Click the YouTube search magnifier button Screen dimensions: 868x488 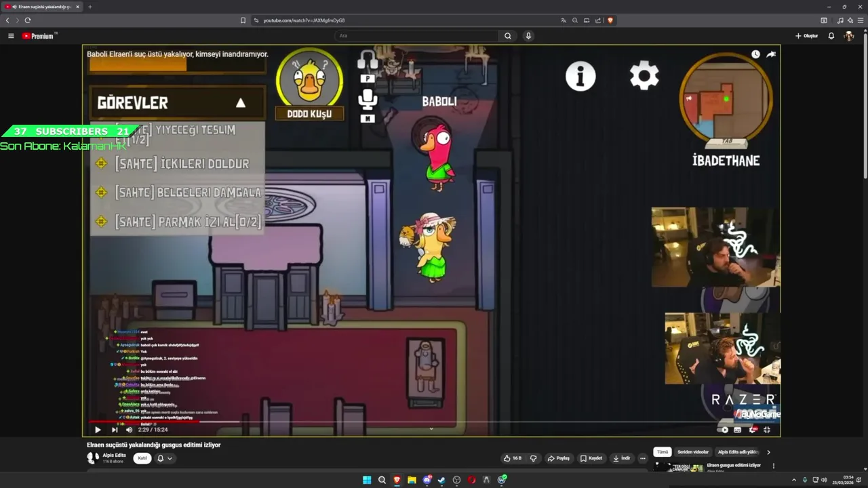[508, 36]
